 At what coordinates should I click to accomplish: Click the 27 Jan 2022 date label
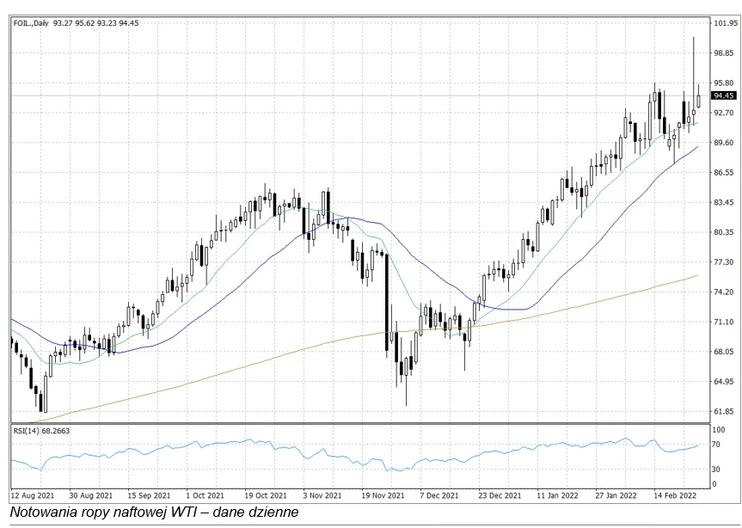tap(616, 495)
